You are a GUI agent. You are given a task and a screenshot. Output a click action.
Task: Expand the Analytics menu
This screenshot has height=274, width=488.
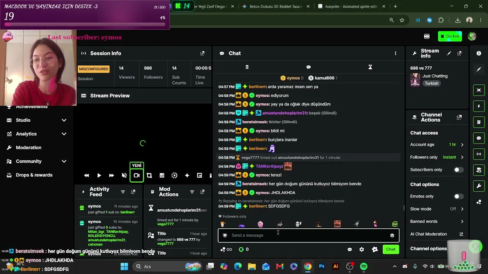point(36,134)
